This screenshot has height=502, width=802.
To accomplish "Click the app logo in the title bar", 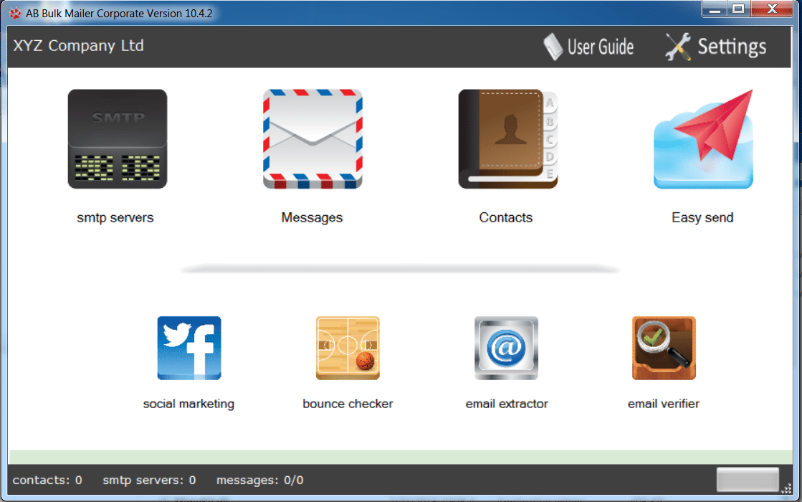I will click(x=15, y=14).
